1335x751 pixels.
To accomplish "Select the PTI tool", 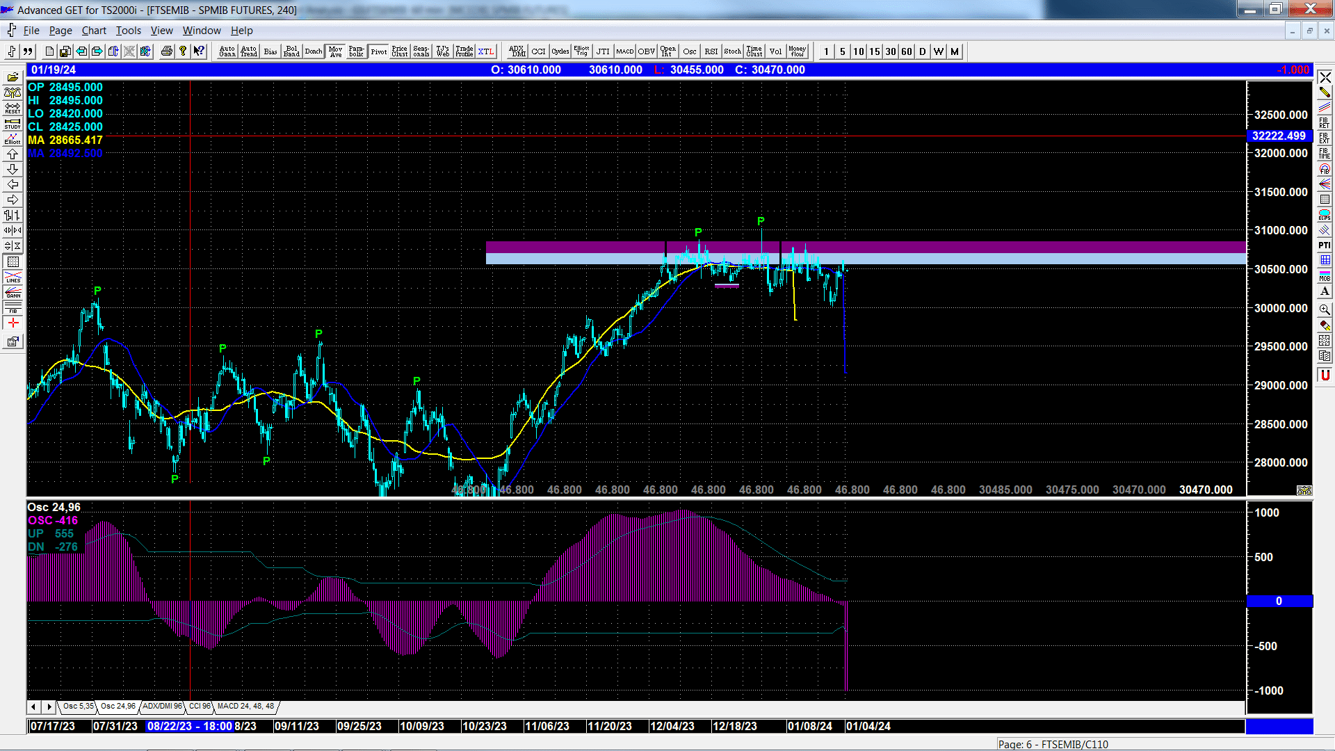I will pyautogui.click(x=1325, y=245).
